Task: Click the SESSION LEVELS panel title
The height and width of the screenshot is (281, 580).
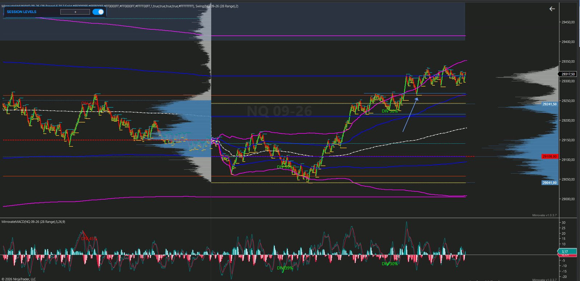Action: (x=21, y=12)
